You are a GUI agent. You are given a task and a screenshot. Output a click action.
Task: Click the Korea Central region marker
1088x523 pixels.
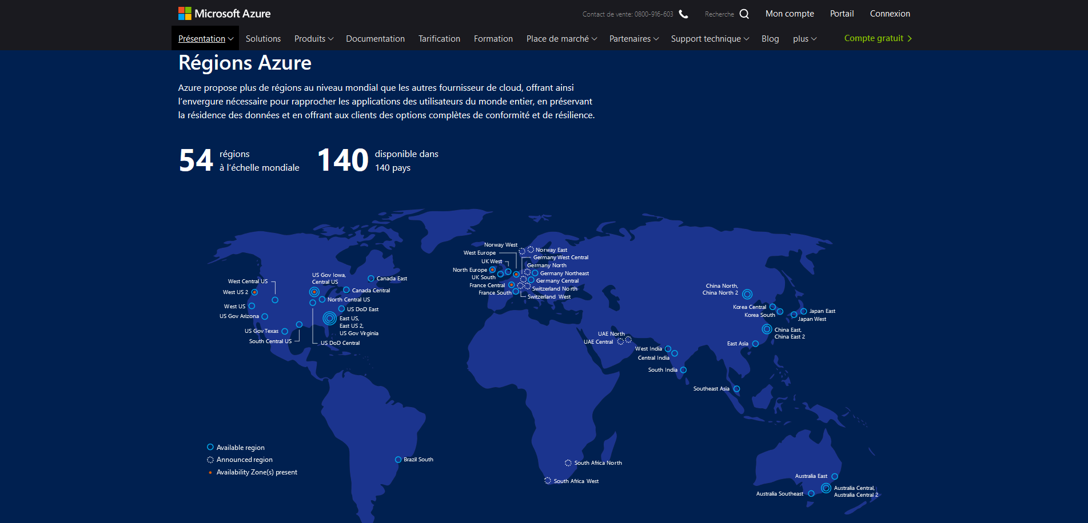click(772, 307)
